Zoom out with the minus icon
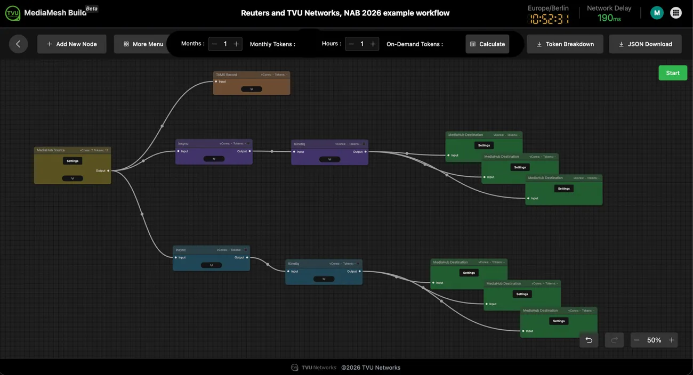 click(636, 340)
